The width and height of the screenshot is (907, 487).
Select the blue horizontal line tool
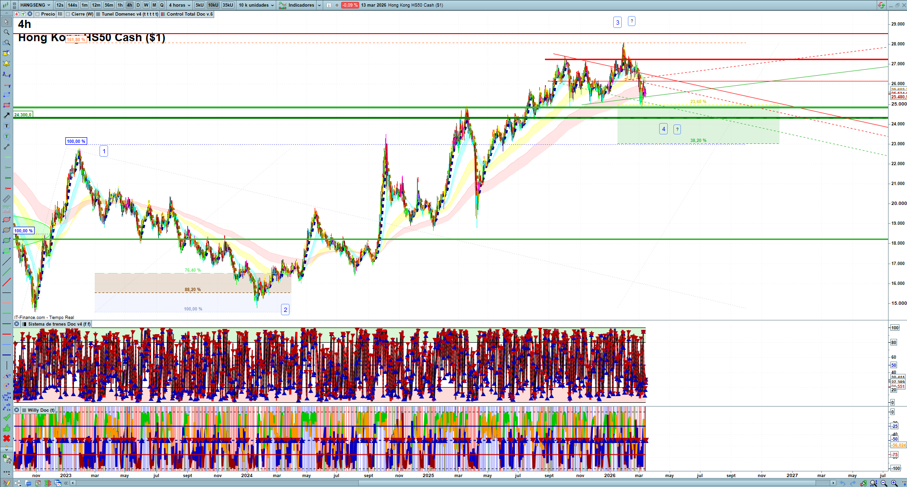click(x=7, y=355)
